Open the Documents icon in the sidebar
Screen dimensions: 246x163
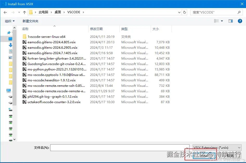pos(10,51)
